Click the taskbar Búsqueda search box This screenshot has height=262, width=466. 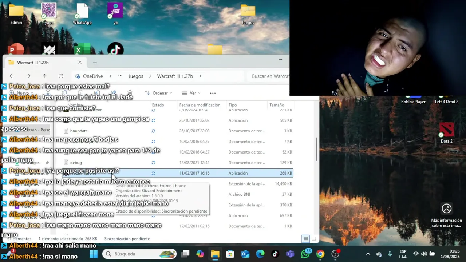click(x=140, y=254)
